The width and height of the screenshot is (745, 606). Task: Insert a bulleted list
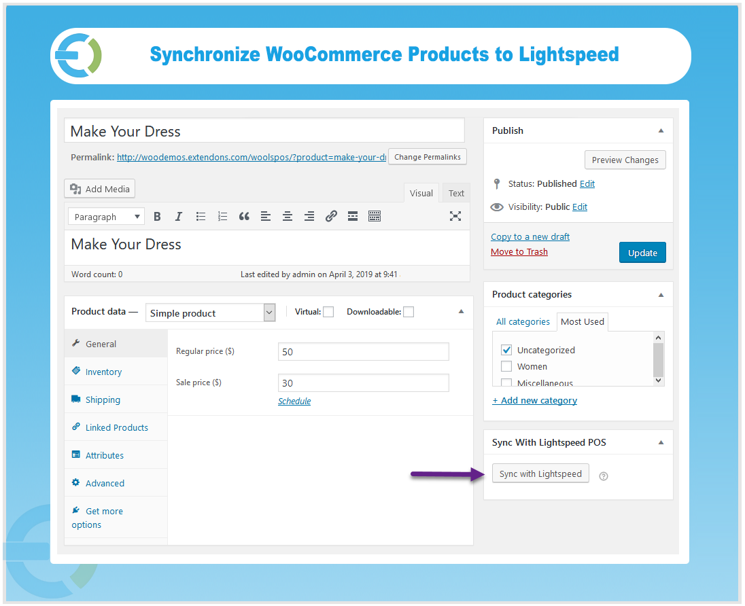coord(200,216)
